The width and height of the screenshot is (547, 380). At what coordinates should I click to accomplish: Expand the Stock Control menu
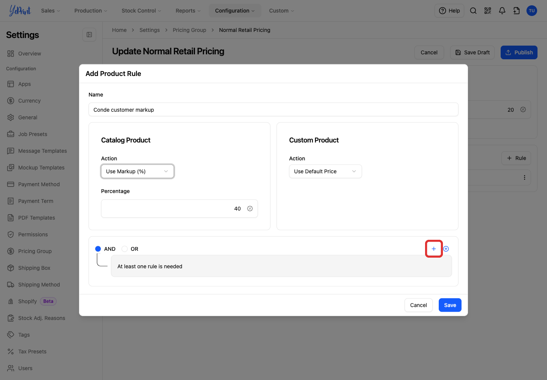point(141,11)
